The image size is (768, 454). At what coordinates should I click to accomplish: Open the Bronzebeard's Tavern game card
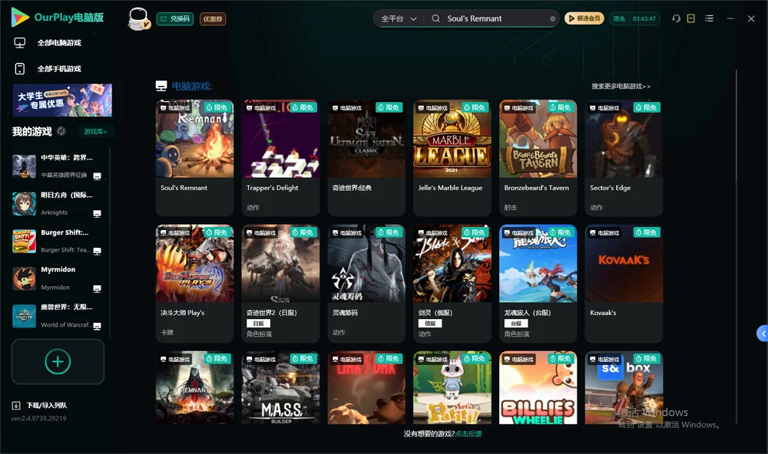tap(538, 158)
